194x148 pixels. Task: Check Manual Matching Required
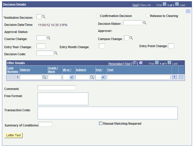point(101,123)
